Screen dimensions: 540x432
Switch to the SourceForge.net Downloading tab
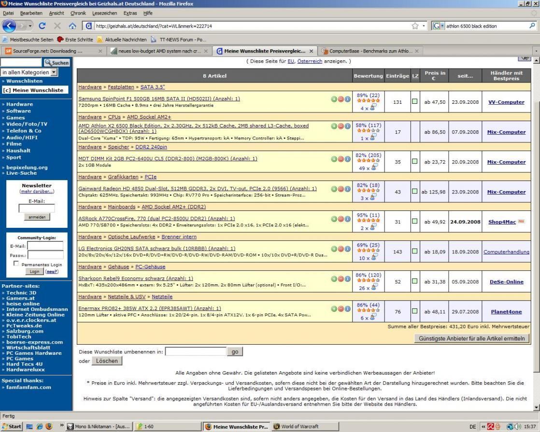[x=54, y=51]
